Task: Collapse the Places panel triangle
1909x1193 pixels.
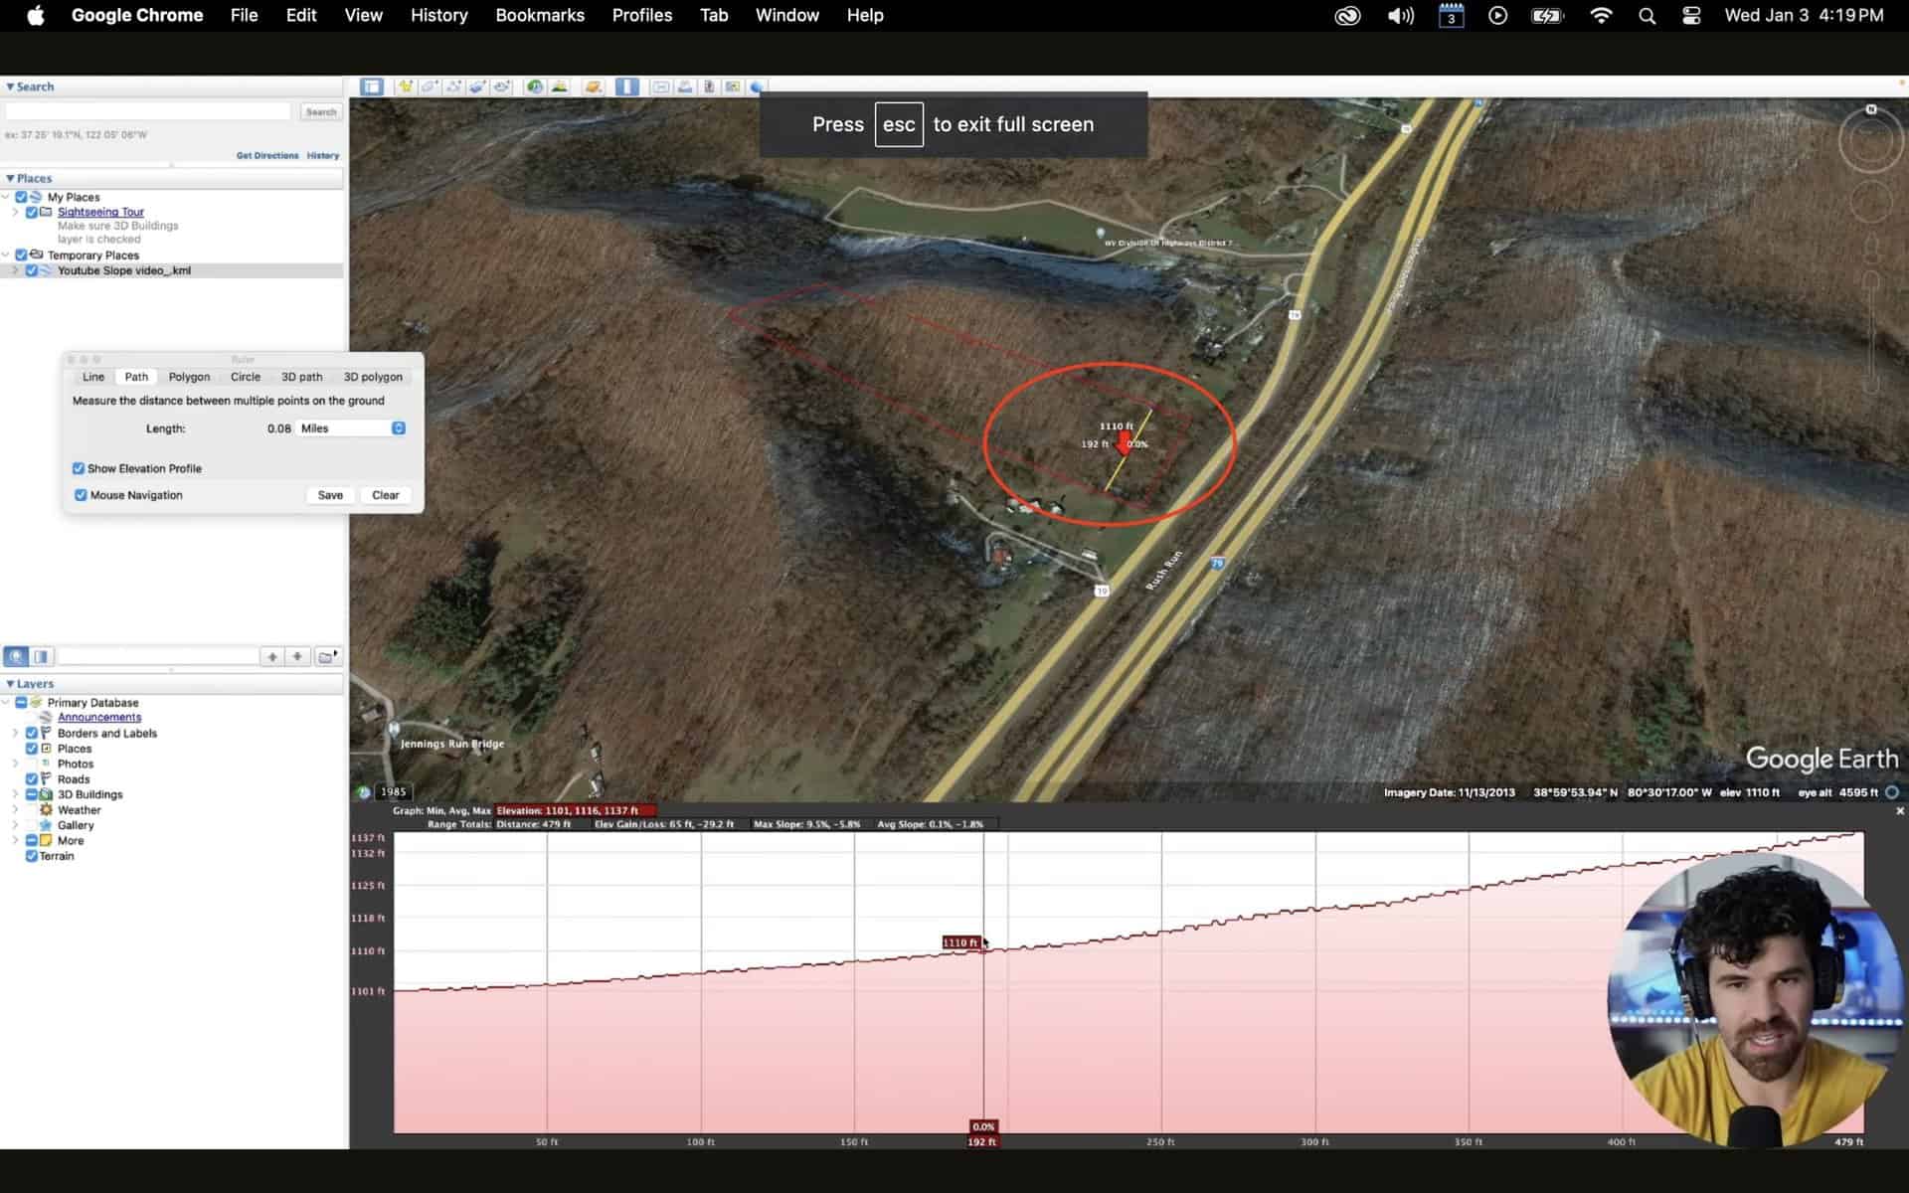Action: pos(10,179)
